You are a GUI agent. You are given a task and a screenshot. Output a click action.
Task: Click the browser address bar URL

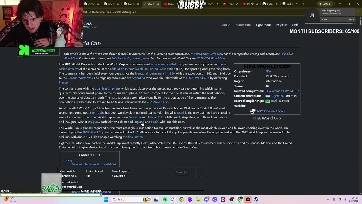(x=110, y=12)
